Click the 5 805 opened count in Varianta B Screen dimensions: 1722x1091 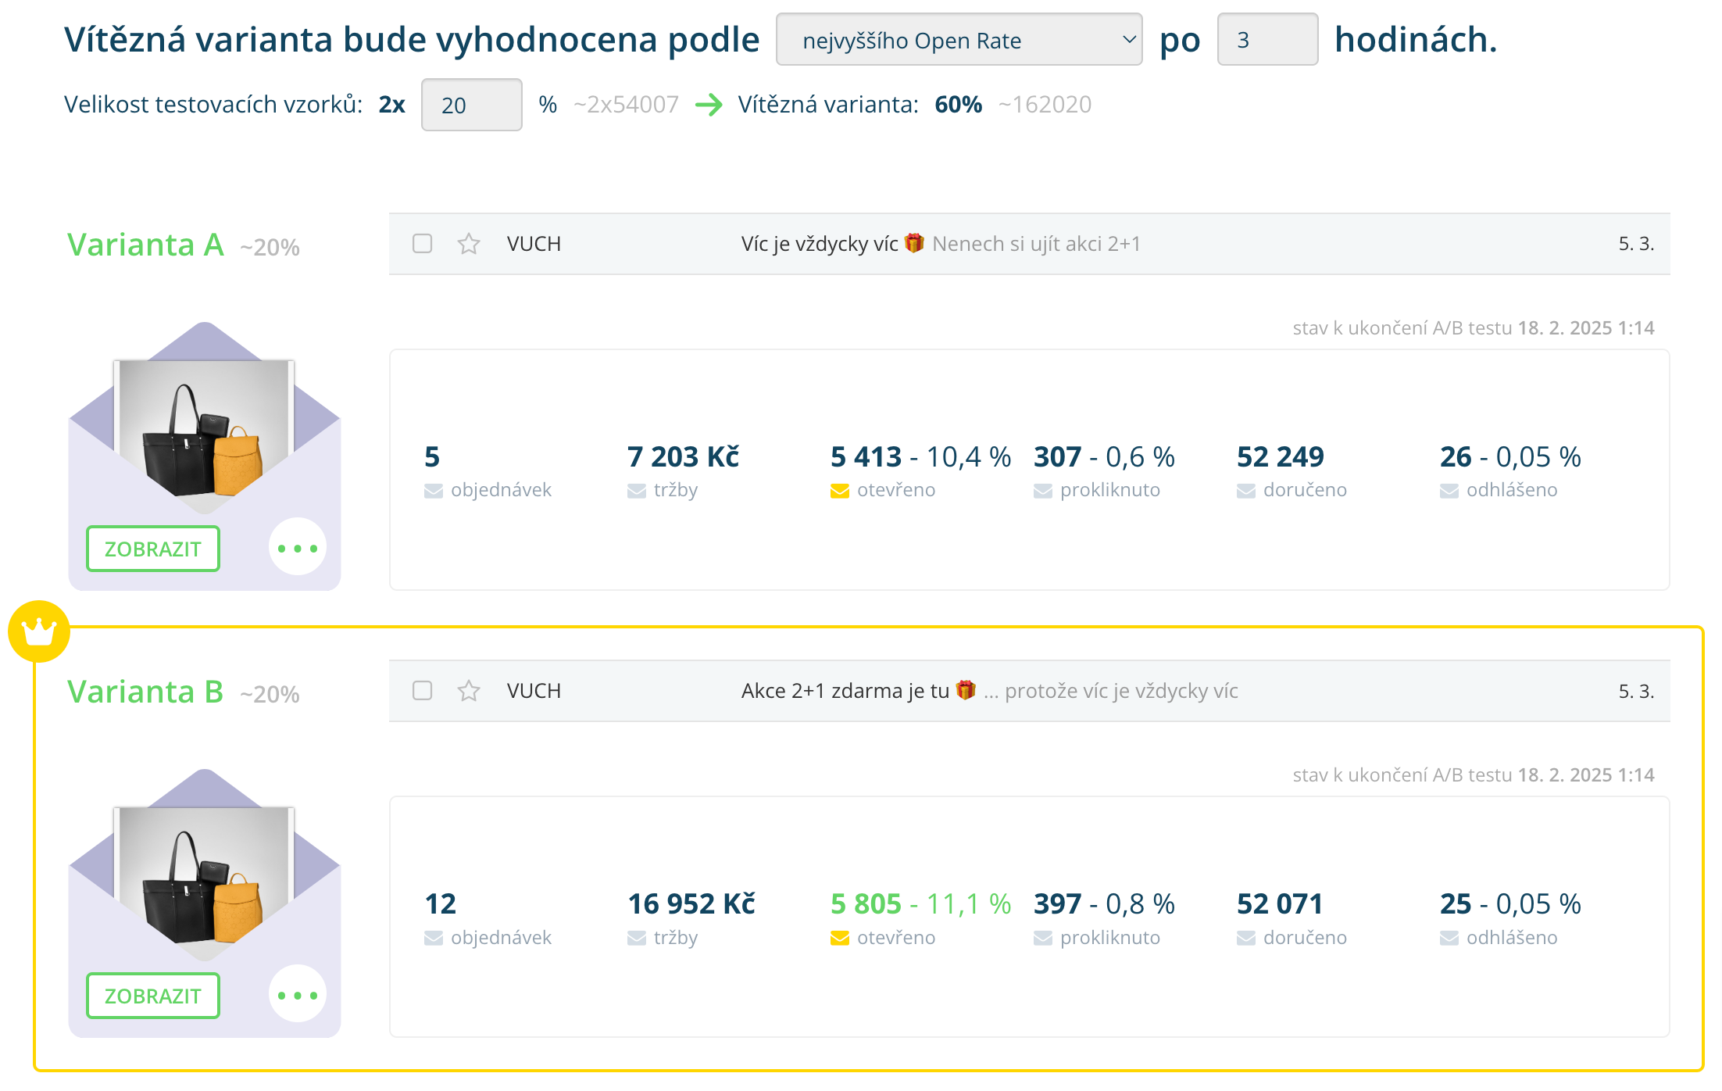(x=866, y=904)
